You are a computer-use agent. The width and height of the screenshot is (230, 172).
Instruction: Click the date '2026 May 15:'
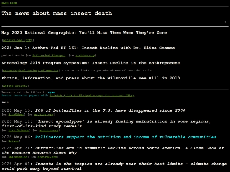coord(17,110)
